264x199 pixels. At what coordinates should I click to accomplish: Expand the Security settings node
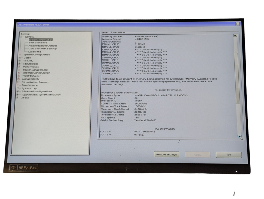pos(20,61)
